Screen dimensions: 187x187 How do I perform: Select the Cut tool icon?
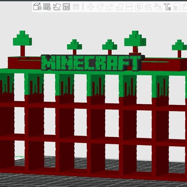(129, 7)
